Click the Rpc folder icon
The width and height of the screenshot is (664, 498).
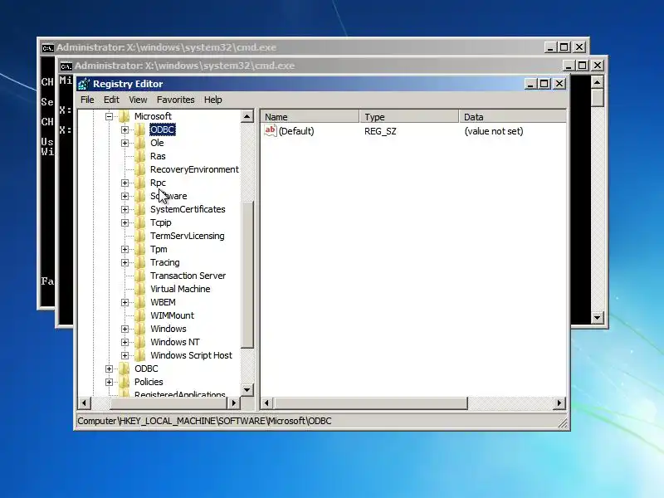coord(140,183)
